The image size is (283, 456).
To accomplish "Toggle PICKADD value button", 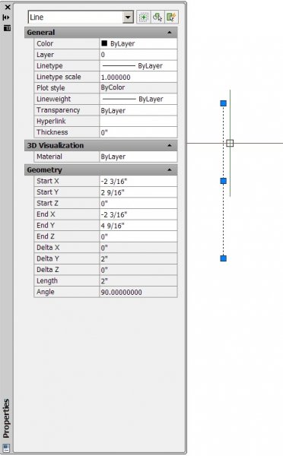I will (144, 17).
